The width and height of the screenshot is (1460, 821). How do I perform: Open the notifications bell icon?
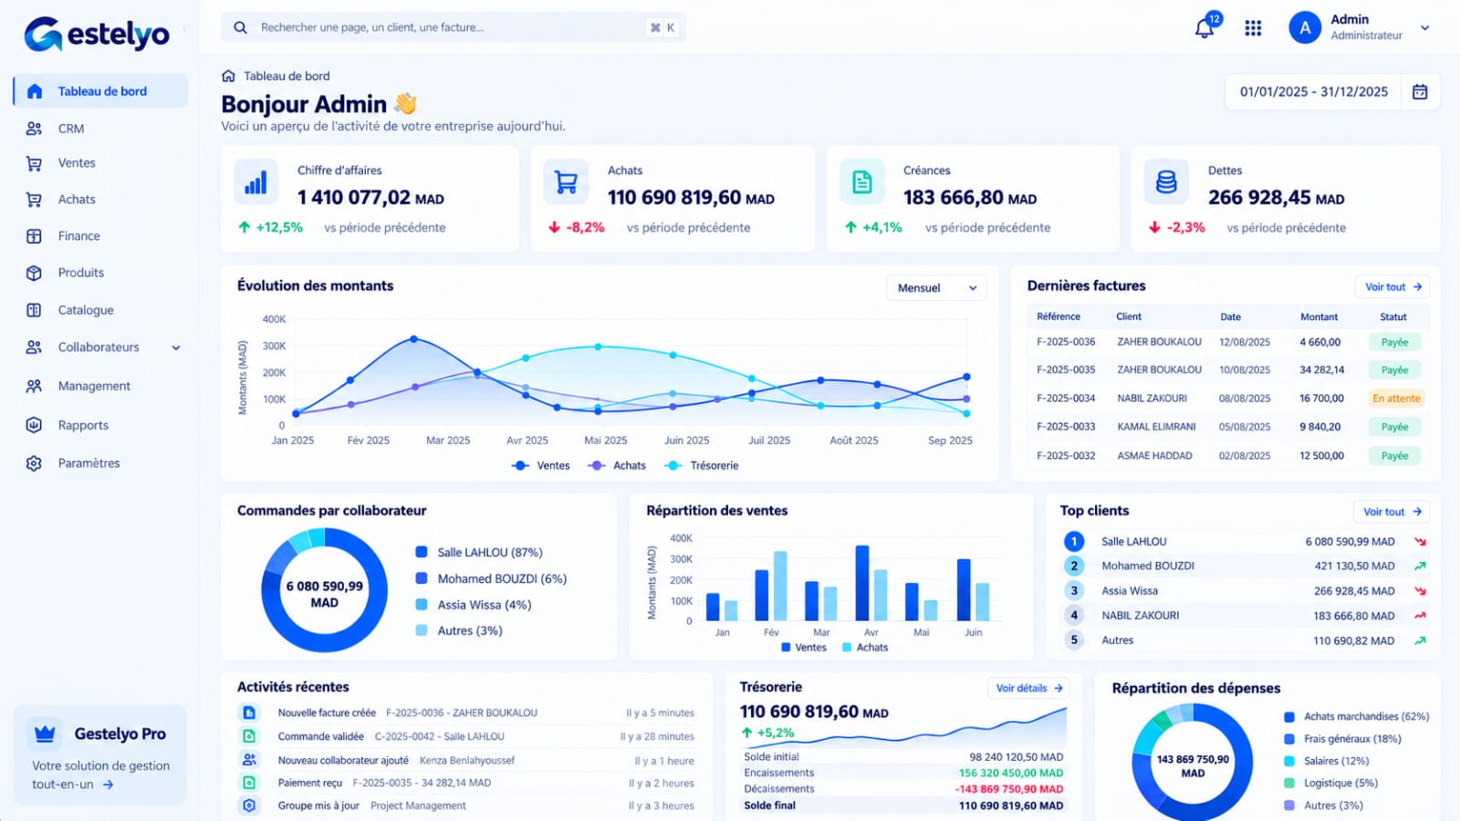pyautogui.click(x=1204, y=28)
